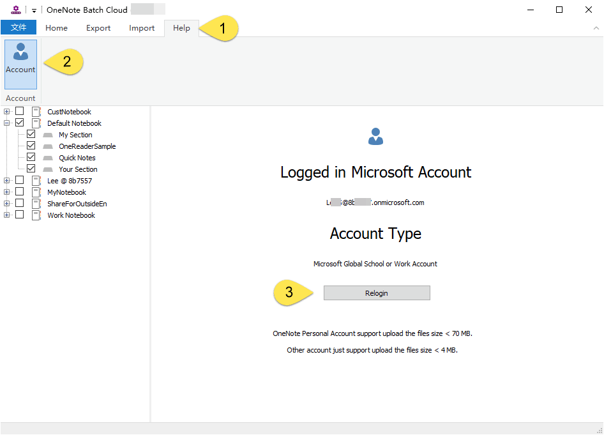604x435 pixels.
Task: Click the Relogin button
Action: pyautogui.click(x=376, y=293)
